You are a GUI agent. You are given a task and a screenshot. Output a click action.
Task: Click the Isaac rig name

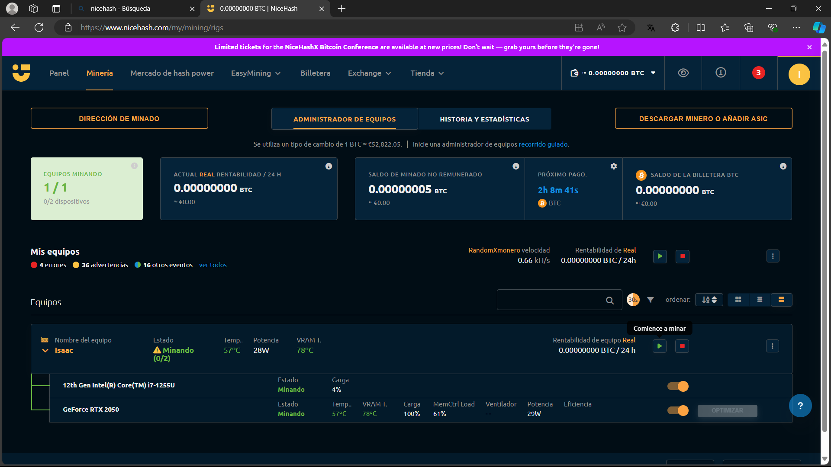pos(64,350)
